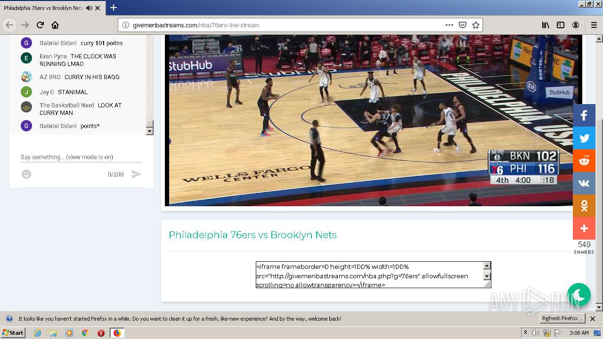Click the chat scrollbar down arrow

pos(150,131)
